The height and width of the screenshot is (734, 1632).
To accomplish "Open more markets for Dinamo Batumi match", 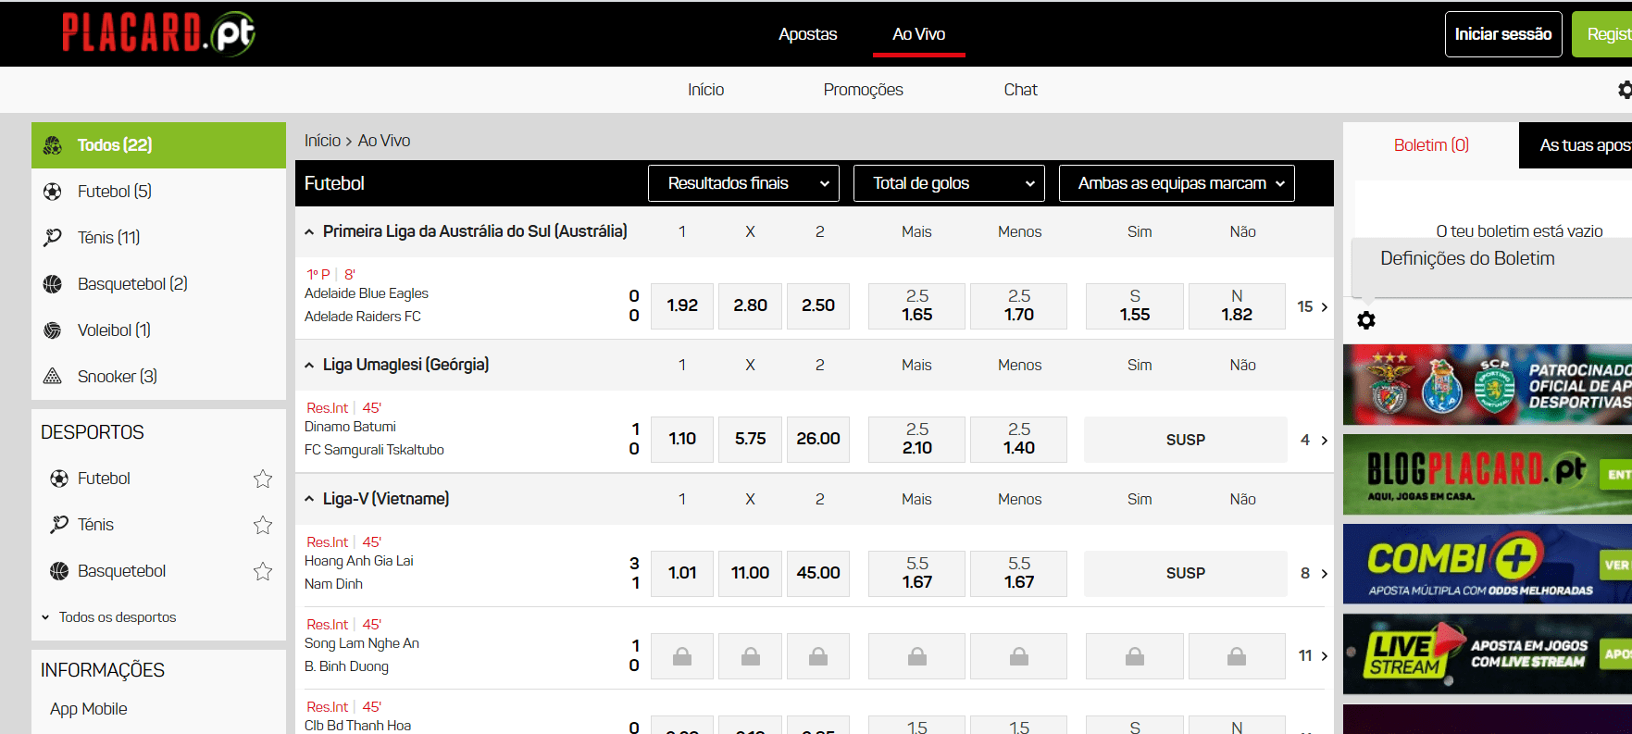I will [x=1314, y=440].
